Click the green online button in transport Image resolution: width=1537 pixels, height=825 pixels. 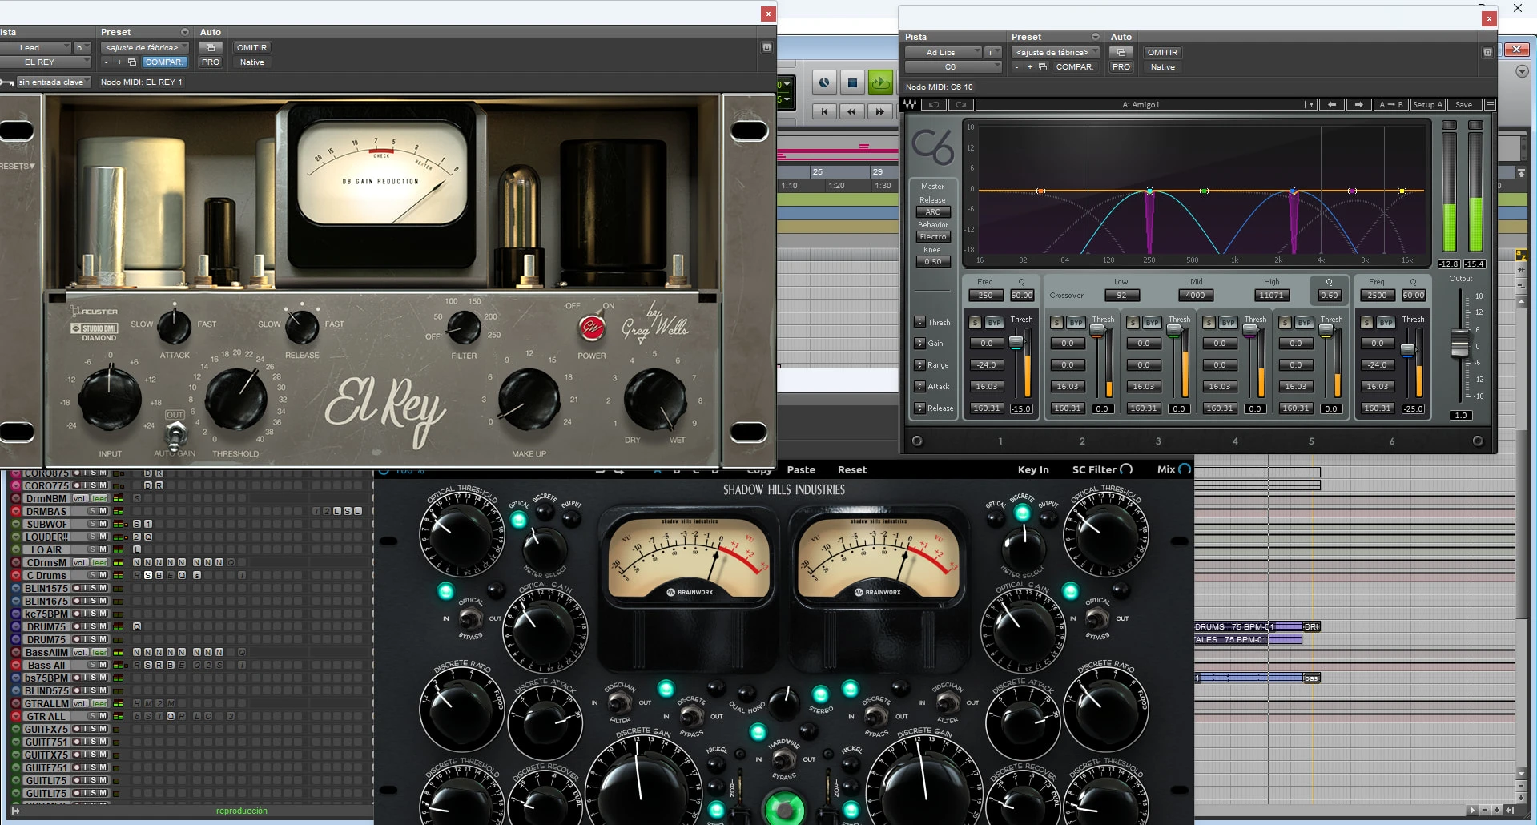tap(880, 82)
